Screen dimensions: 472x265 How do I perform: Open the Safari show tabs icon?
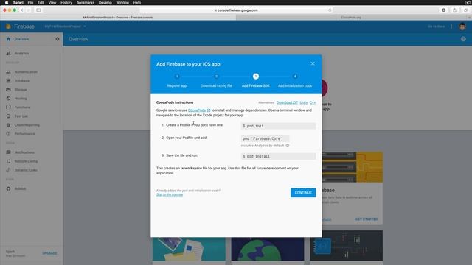[465, 10]
